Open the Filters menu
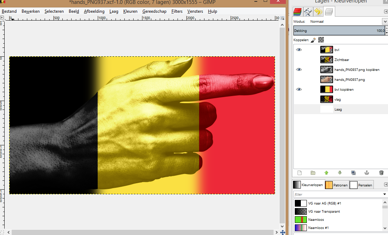The image size is (388, 235). tap(177, 11)
